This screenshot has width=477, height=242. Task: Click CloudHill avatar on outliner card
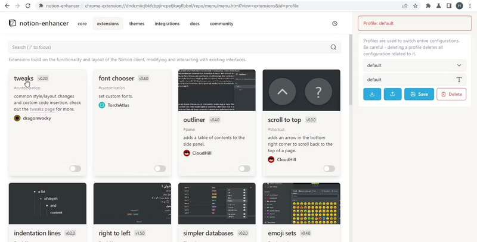[187, 153]
